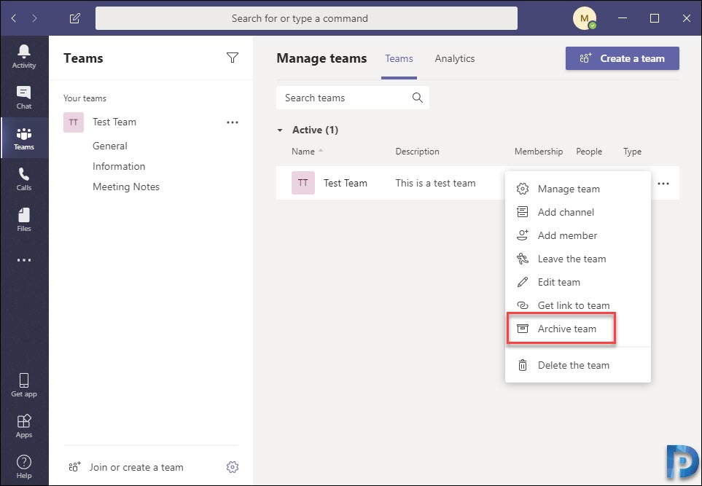Switch to the Teams tab in Manage teams
Screen dimensions: 702x486
click(399, 58)
